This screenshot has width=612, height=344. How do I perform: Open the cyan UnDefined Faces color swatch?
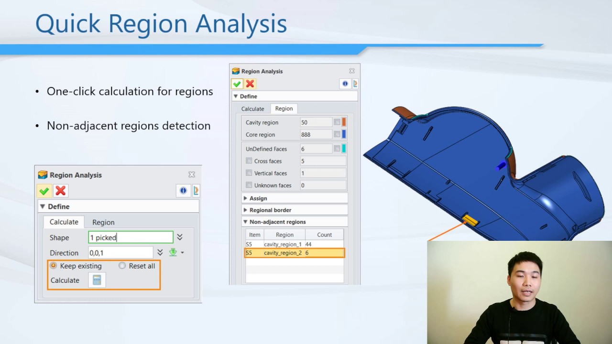(x=344, y=149)
